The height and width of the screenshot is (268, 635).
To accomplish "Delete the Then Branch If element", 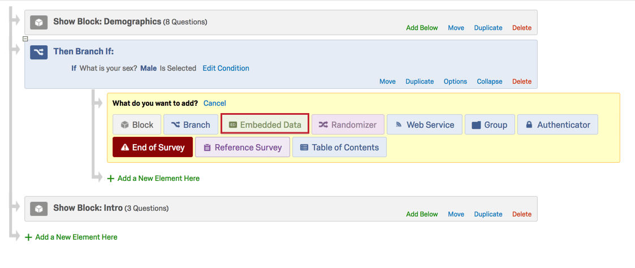I will (522, 81).
